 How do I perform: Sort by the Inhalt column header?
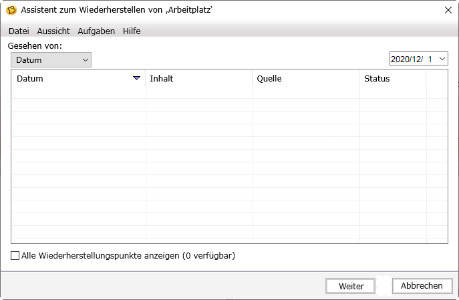[x=199, y=79]
